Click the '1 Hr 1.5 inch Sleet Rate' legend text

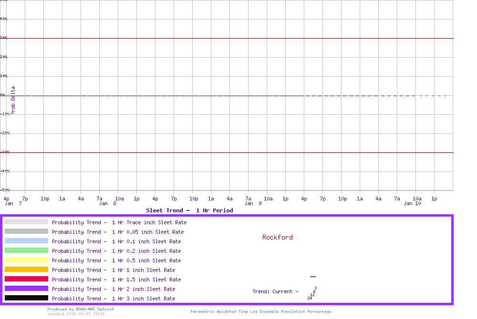(114, 279)
